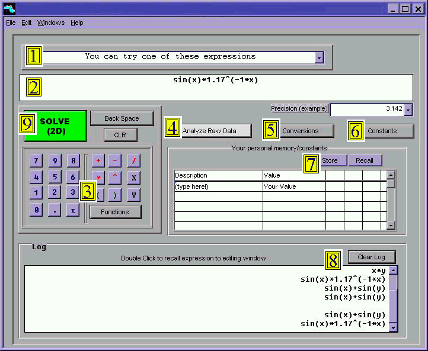
Task: Click the red plus operator key
Action: 98,160
